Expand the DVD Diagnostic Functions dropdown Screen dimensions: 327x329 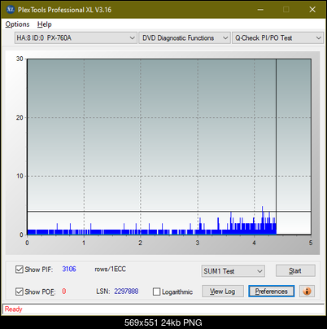185,38
